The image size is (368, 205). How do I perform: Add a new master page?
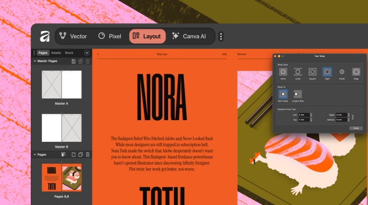[74, 61]
